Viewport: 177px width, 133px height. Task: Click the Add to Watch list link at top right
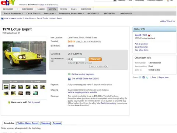[168, 21]
